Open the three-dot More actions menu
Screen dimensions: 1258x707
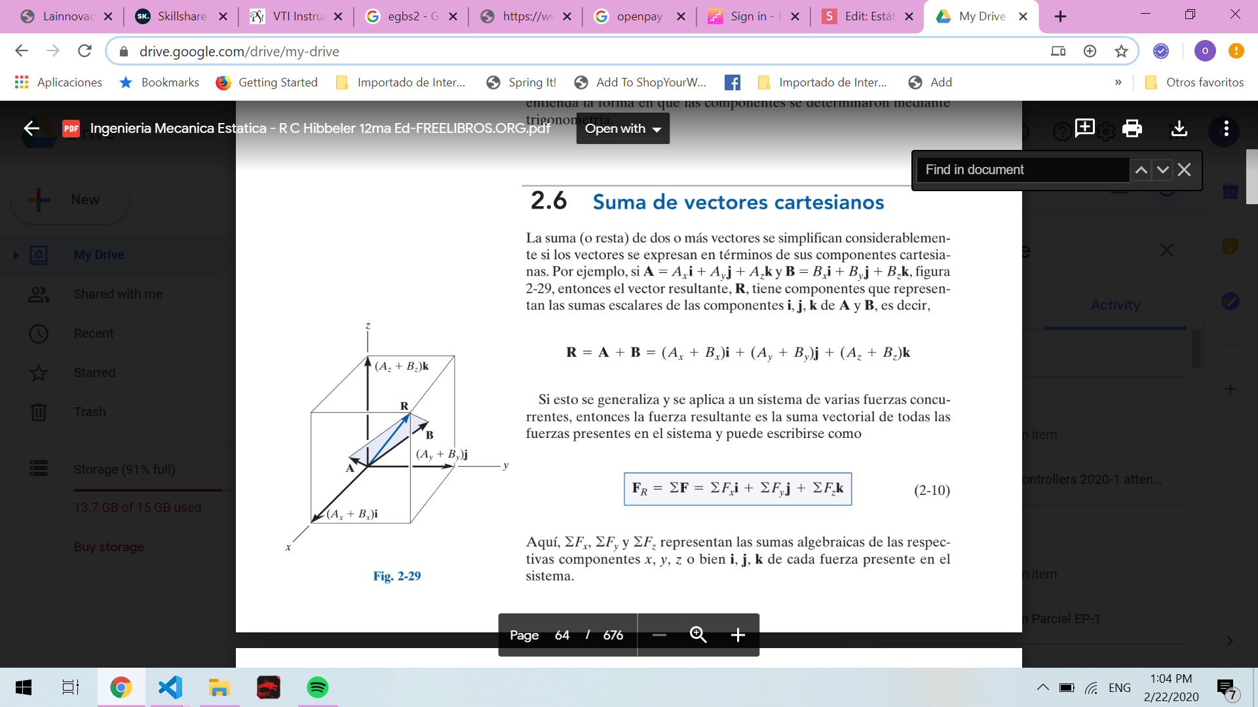[x=1226, y=128]
